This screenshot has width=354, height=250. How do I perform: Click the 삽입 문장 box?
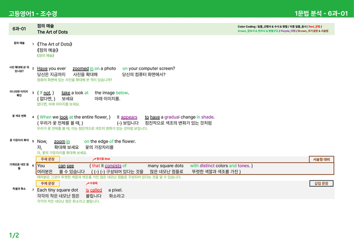(321, 184)
